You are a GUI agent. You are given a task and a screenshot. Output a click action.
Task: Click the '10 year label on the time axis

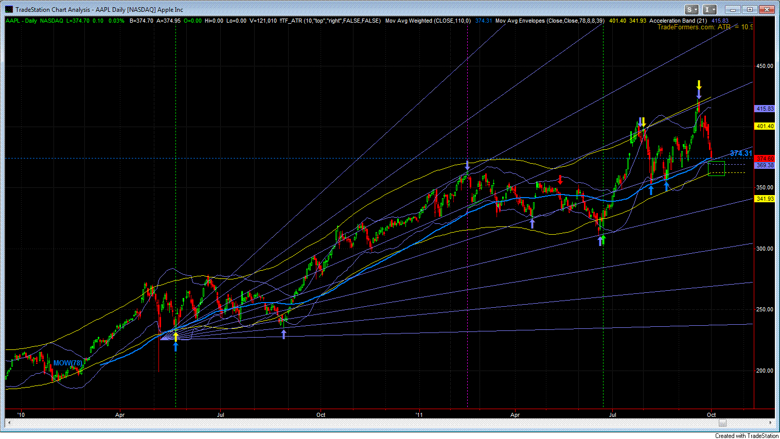[x=21, y=414]
